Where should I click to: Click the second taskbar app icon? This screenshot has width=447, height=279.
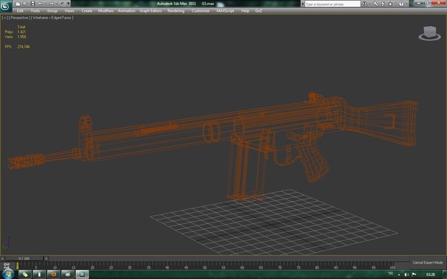(x=39, y=275)
